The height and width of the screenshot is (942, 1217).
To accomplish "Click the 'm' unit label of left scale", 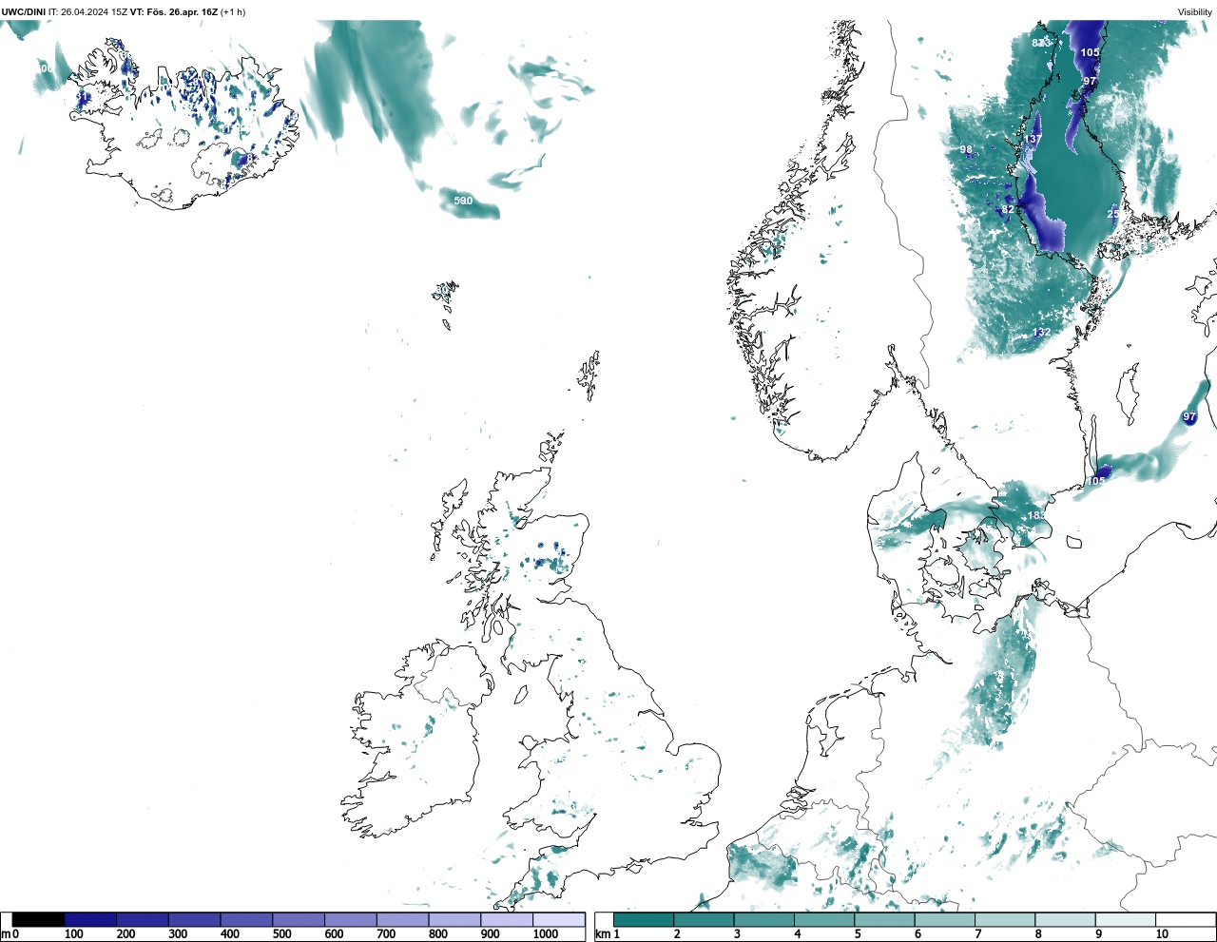I will pos(6,934).
